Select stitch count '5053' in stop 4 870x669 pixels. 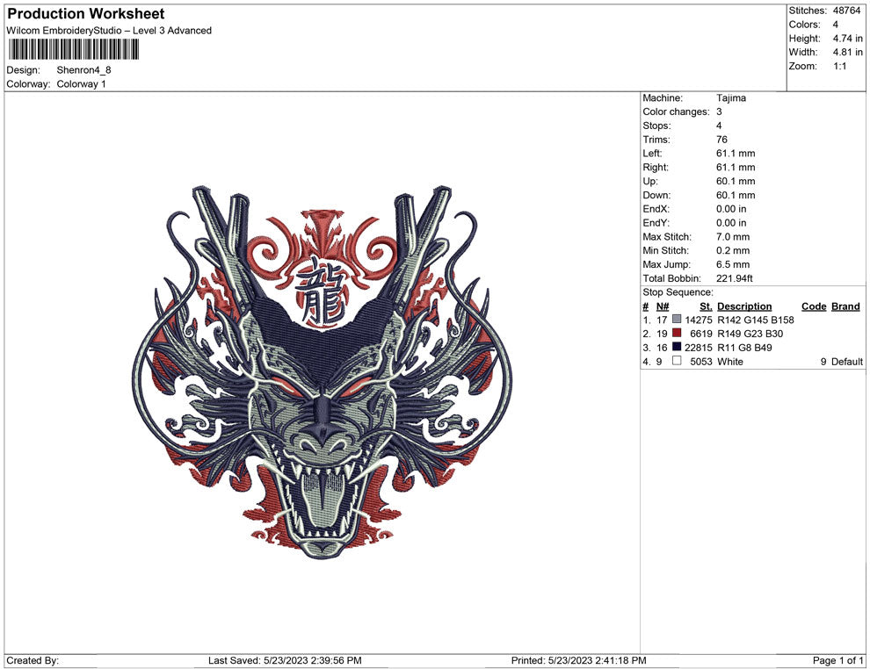(700, 362)
